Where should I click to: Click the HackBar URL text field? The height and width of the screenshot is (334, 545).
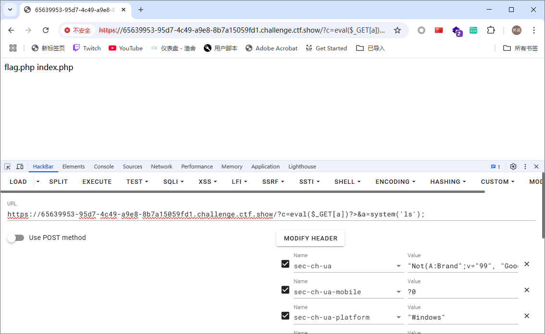[271, 214]
